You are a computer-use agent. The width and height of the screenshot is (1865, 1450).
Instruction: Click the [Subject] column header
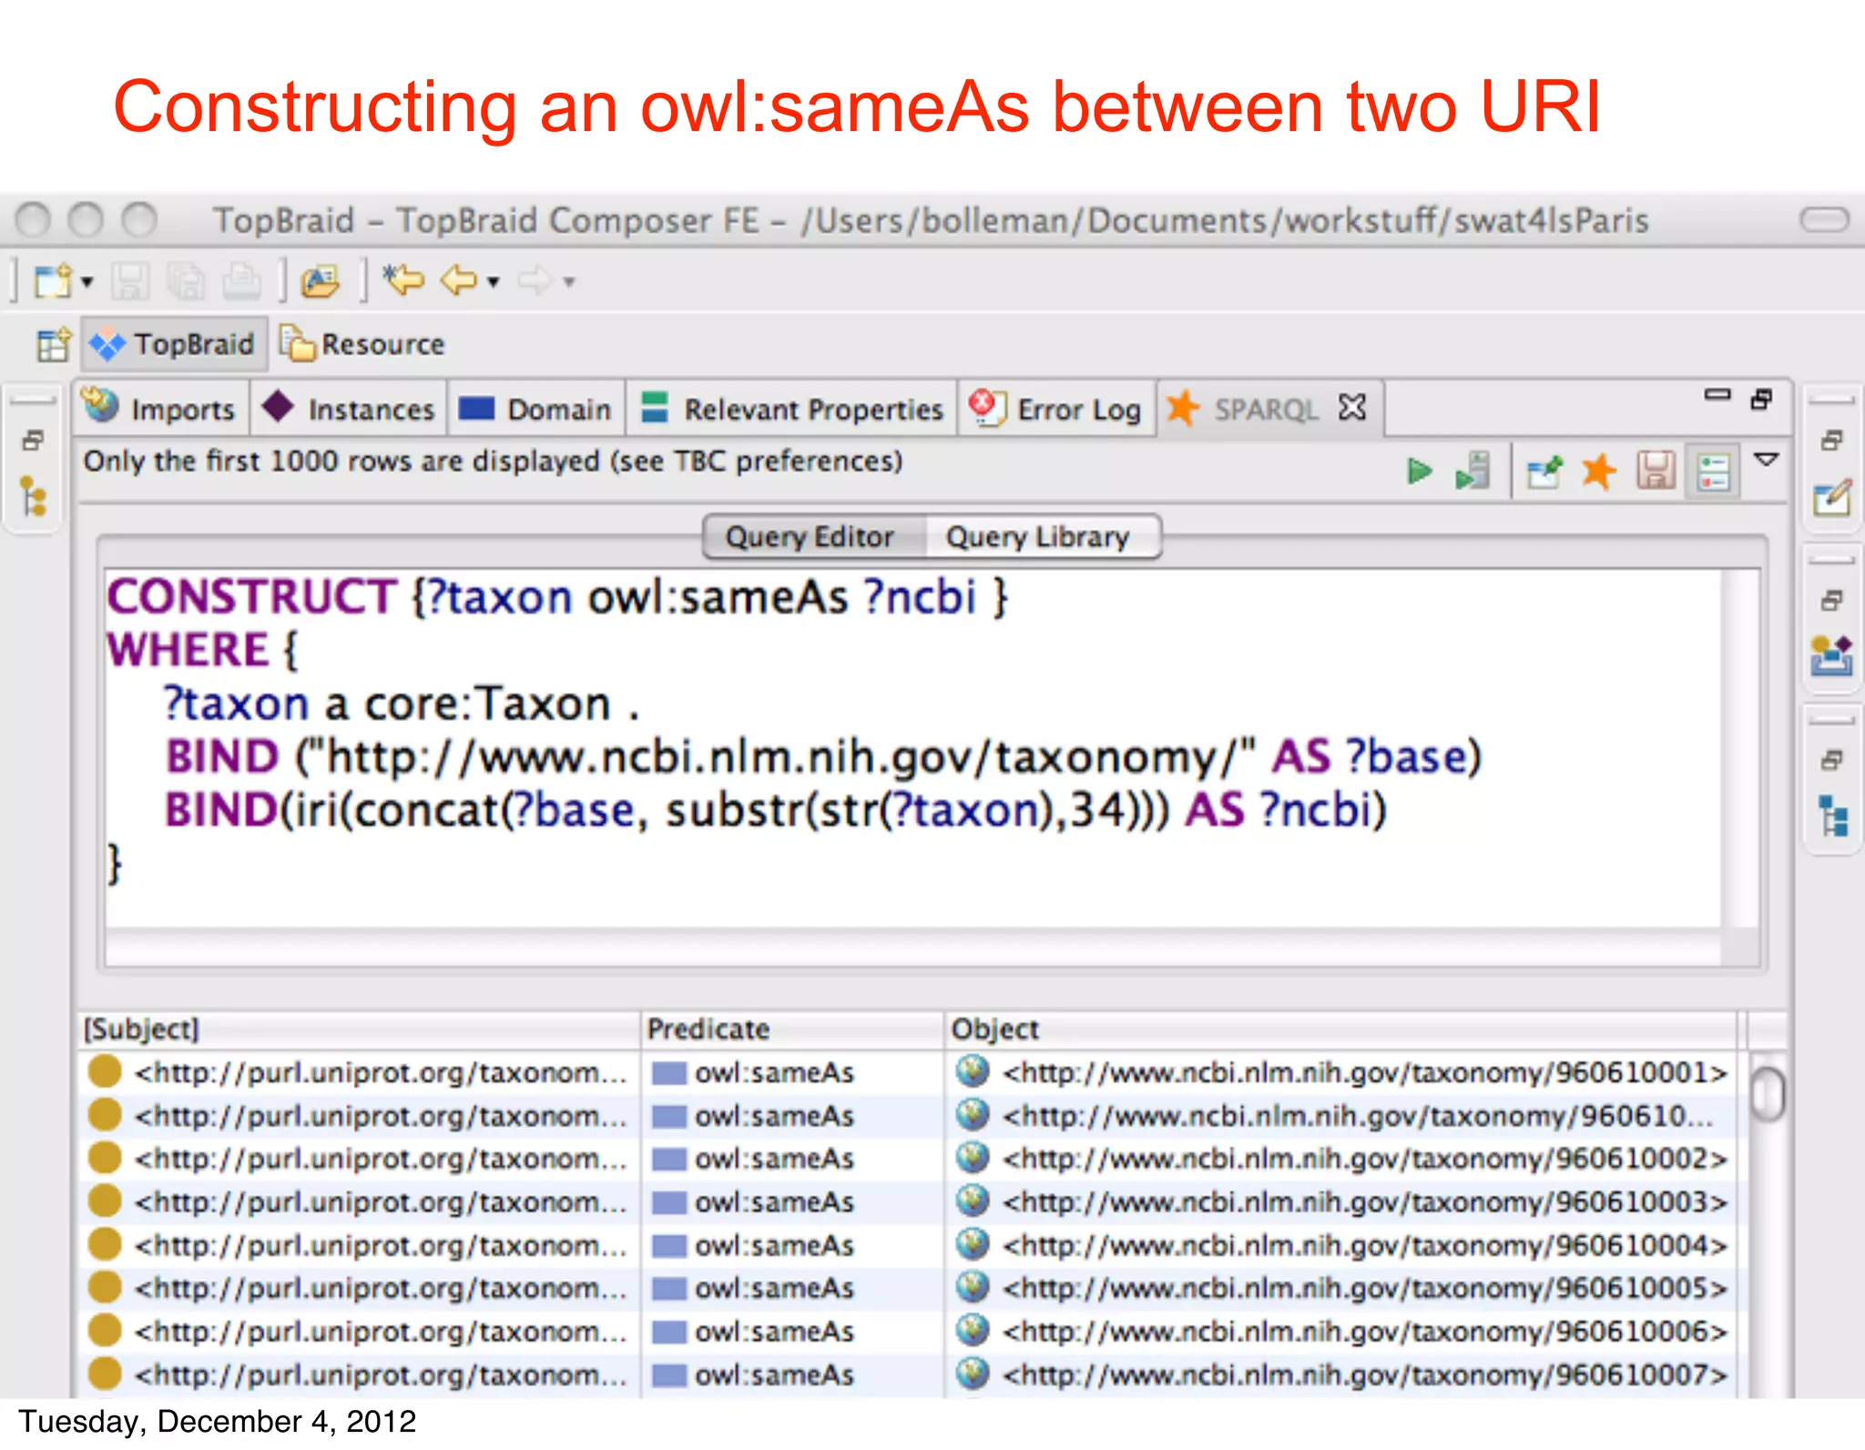pyautogui.click(x=360, y=1029)
